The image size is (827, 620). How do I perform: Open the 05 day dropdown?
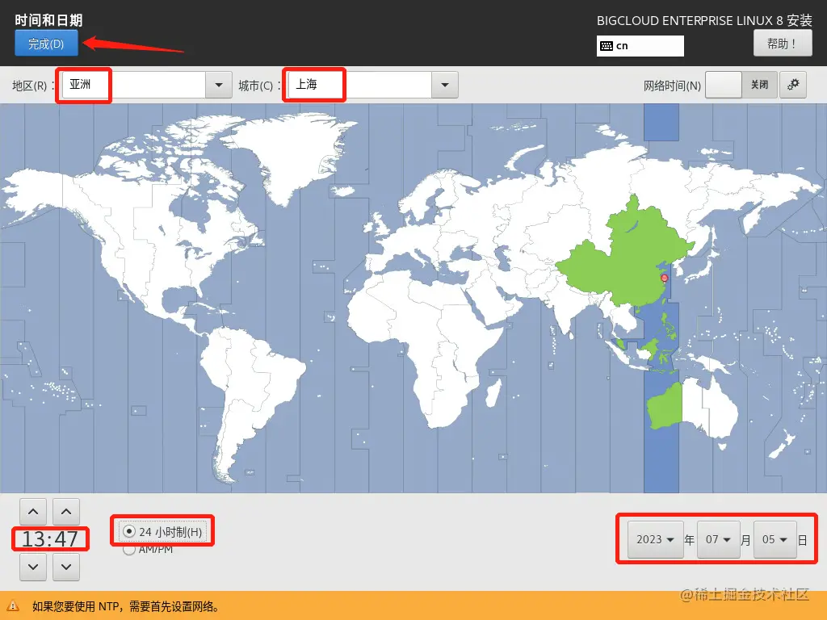click(x=775, y=539)
